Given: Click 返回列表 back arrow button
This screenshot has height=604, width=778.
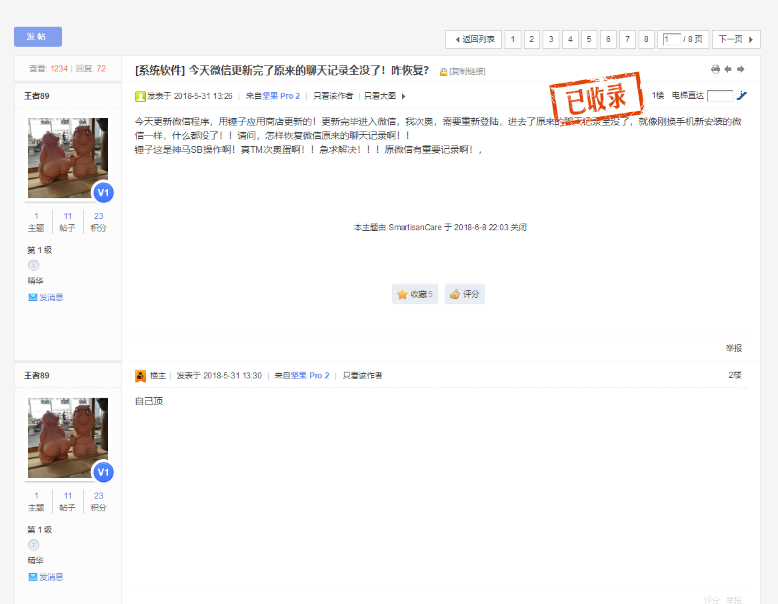Looking at the screenshot, I should (474, 39).
